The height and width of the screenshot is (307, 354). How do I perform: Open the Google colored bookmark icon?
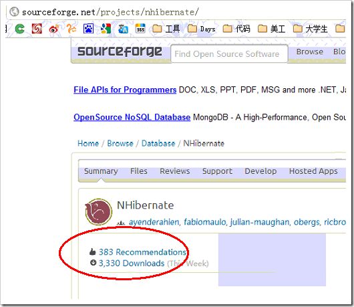point(106,29)
